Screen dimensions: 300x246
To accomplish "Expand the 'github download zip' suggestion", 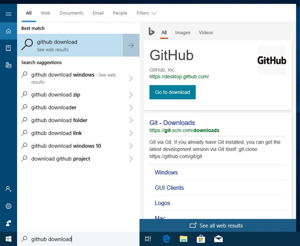I will 131,94.
